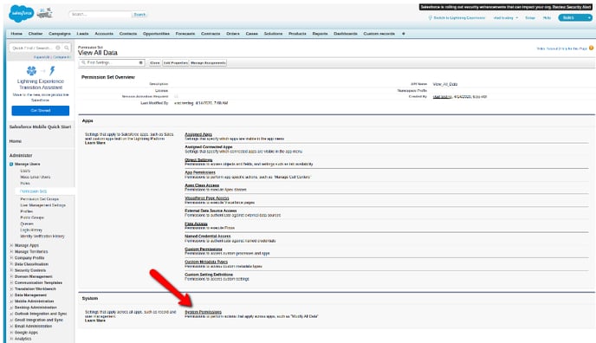Viewport: 596px width, 343px height.
Task: Click the Lightning bolt icon in Transition Assistant
Action: (52, 71)
